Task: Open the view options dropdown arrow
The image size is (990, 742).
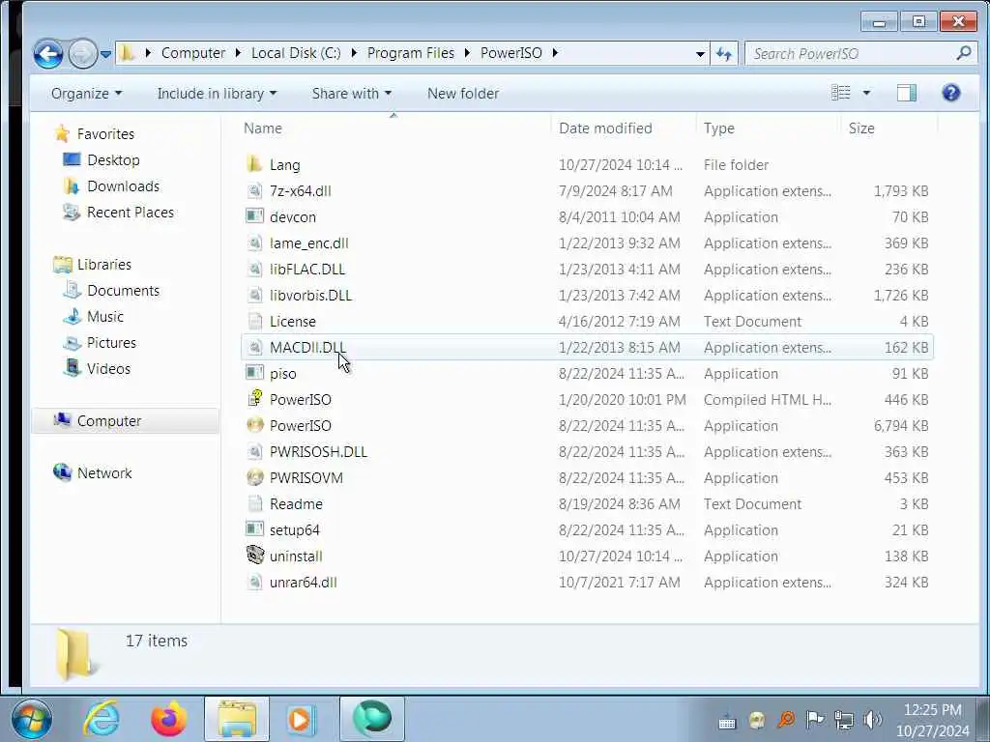Action: point(867,93)
